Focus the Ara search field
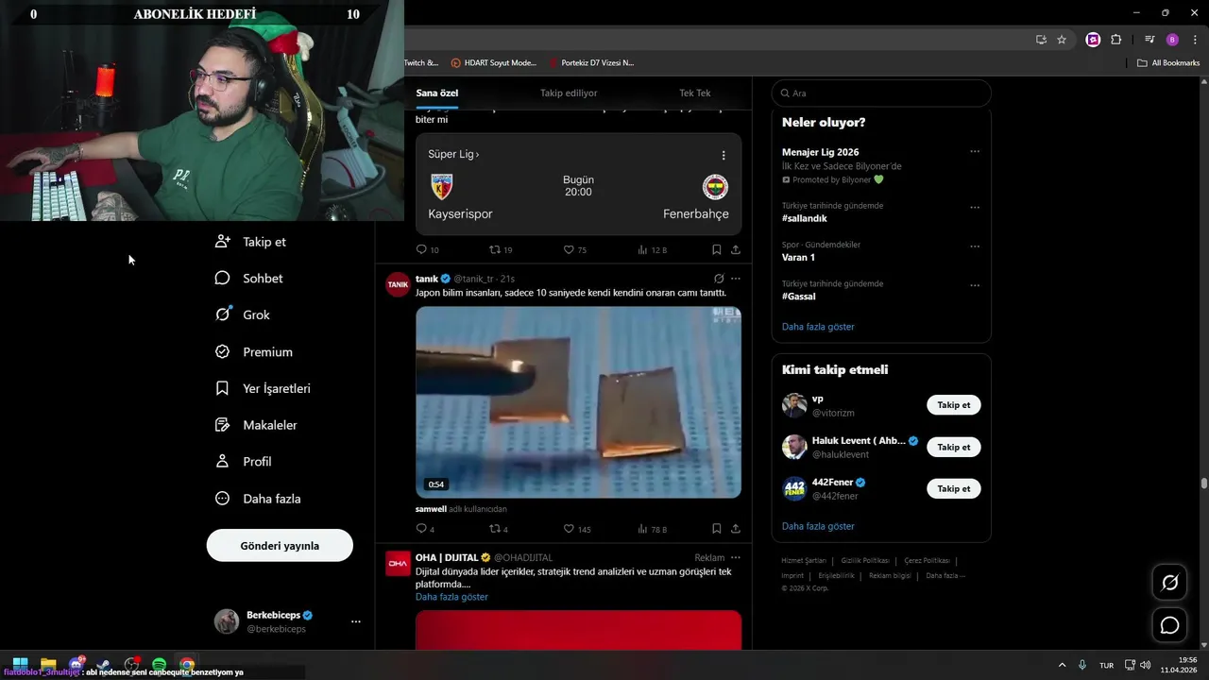The height and width of the screenshot is (680, 1209). tap(881, 93)
